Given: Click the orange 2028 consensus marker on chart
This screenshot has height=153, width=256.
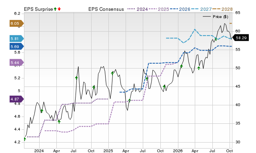Looking at the screenshot, I should 231,23.
